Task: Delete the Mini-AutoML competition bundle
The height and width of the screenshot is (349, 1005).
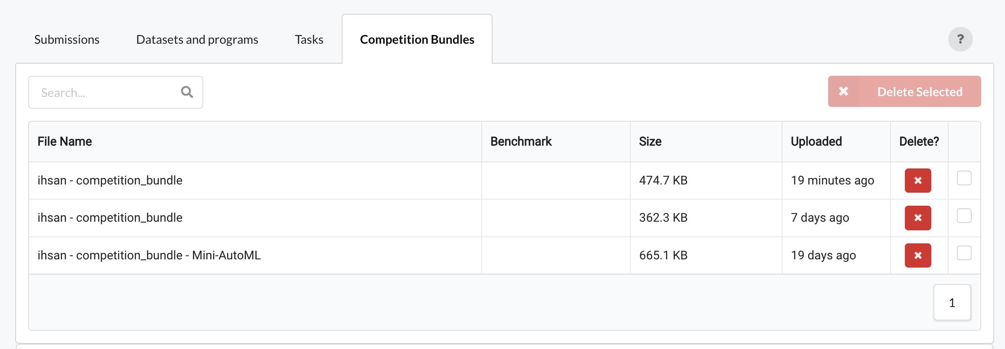Action: (x=917, y=255)
